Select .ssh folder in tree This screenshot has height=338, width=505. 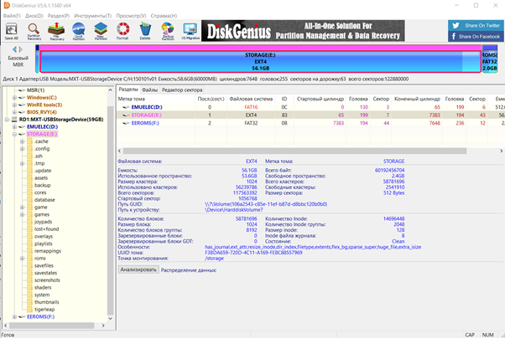(x=39, y=156)
